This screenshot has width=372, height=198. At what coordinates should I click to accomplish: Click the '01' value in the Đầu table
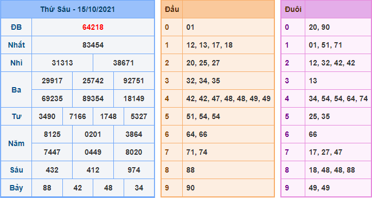tap(190, 27)
